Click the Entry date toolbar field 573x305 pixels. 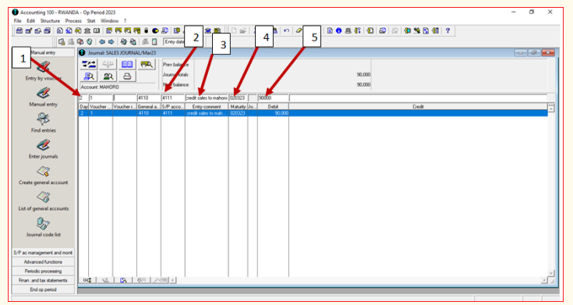click(x=174, y=41)
